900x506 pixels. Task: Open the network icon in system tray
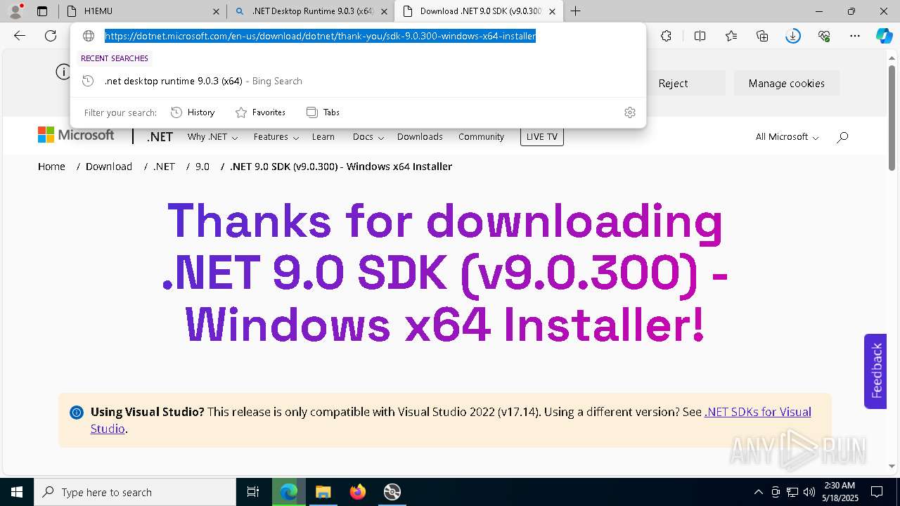point(792,492)
